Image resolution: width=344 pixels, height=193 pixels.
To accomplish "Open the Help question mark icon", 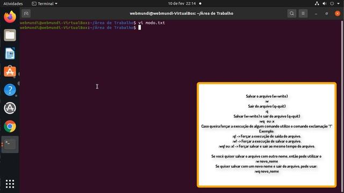I will click(10, 90).
